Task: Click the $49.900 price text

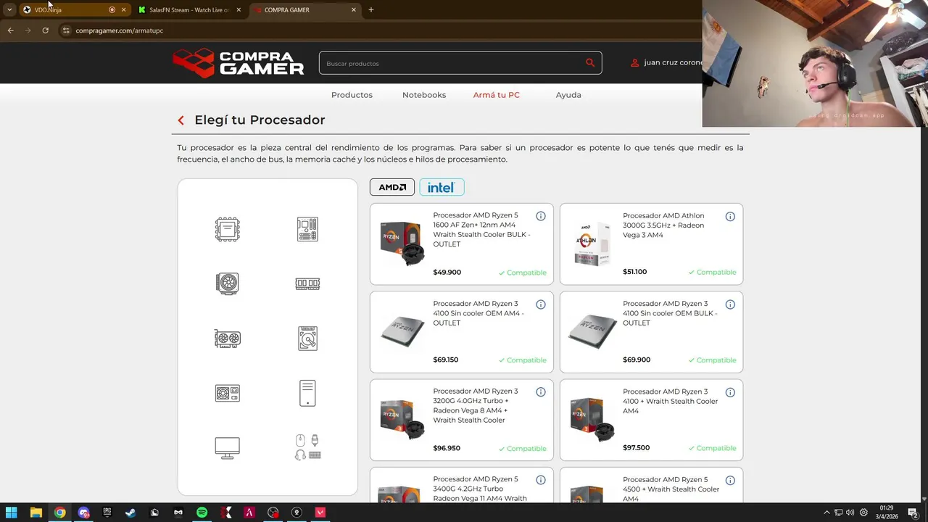Action: pyautogui.click(x=447, y=273)
